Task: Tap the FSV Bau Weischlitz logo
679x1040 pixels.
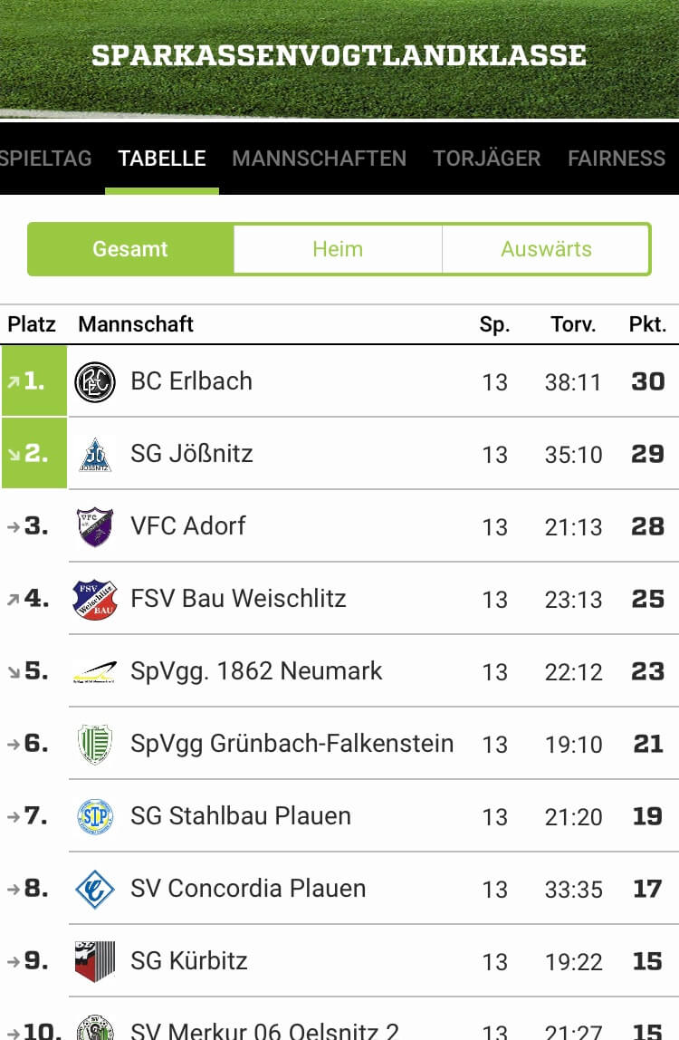Action: [95, 599]
